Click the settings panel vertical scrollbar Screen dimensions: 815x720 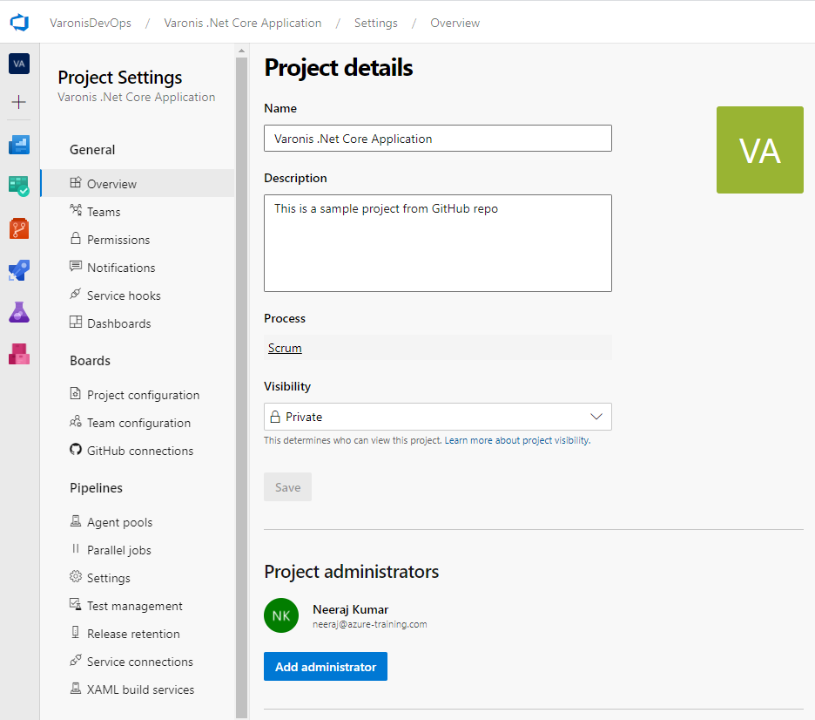tap(241, 387)
